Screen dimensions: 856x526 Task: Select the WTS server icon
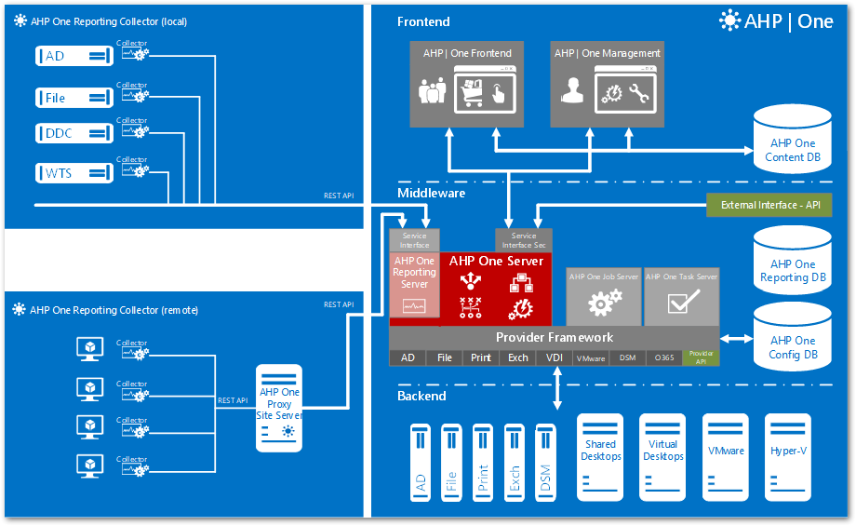coord(74,173)
